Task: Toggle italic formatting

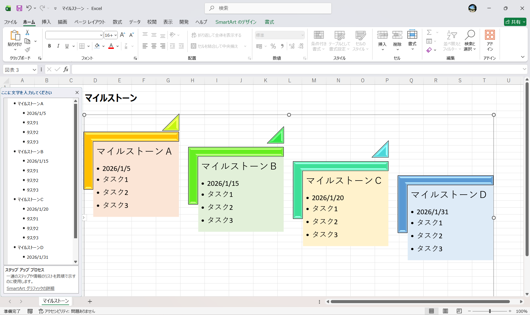Action: (x=58, y=46)
